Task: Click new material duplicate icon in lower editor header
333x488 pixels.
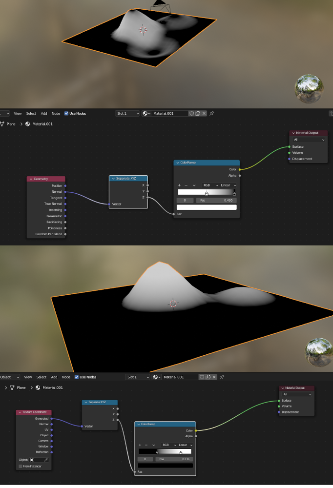Action: coord(208,377)
